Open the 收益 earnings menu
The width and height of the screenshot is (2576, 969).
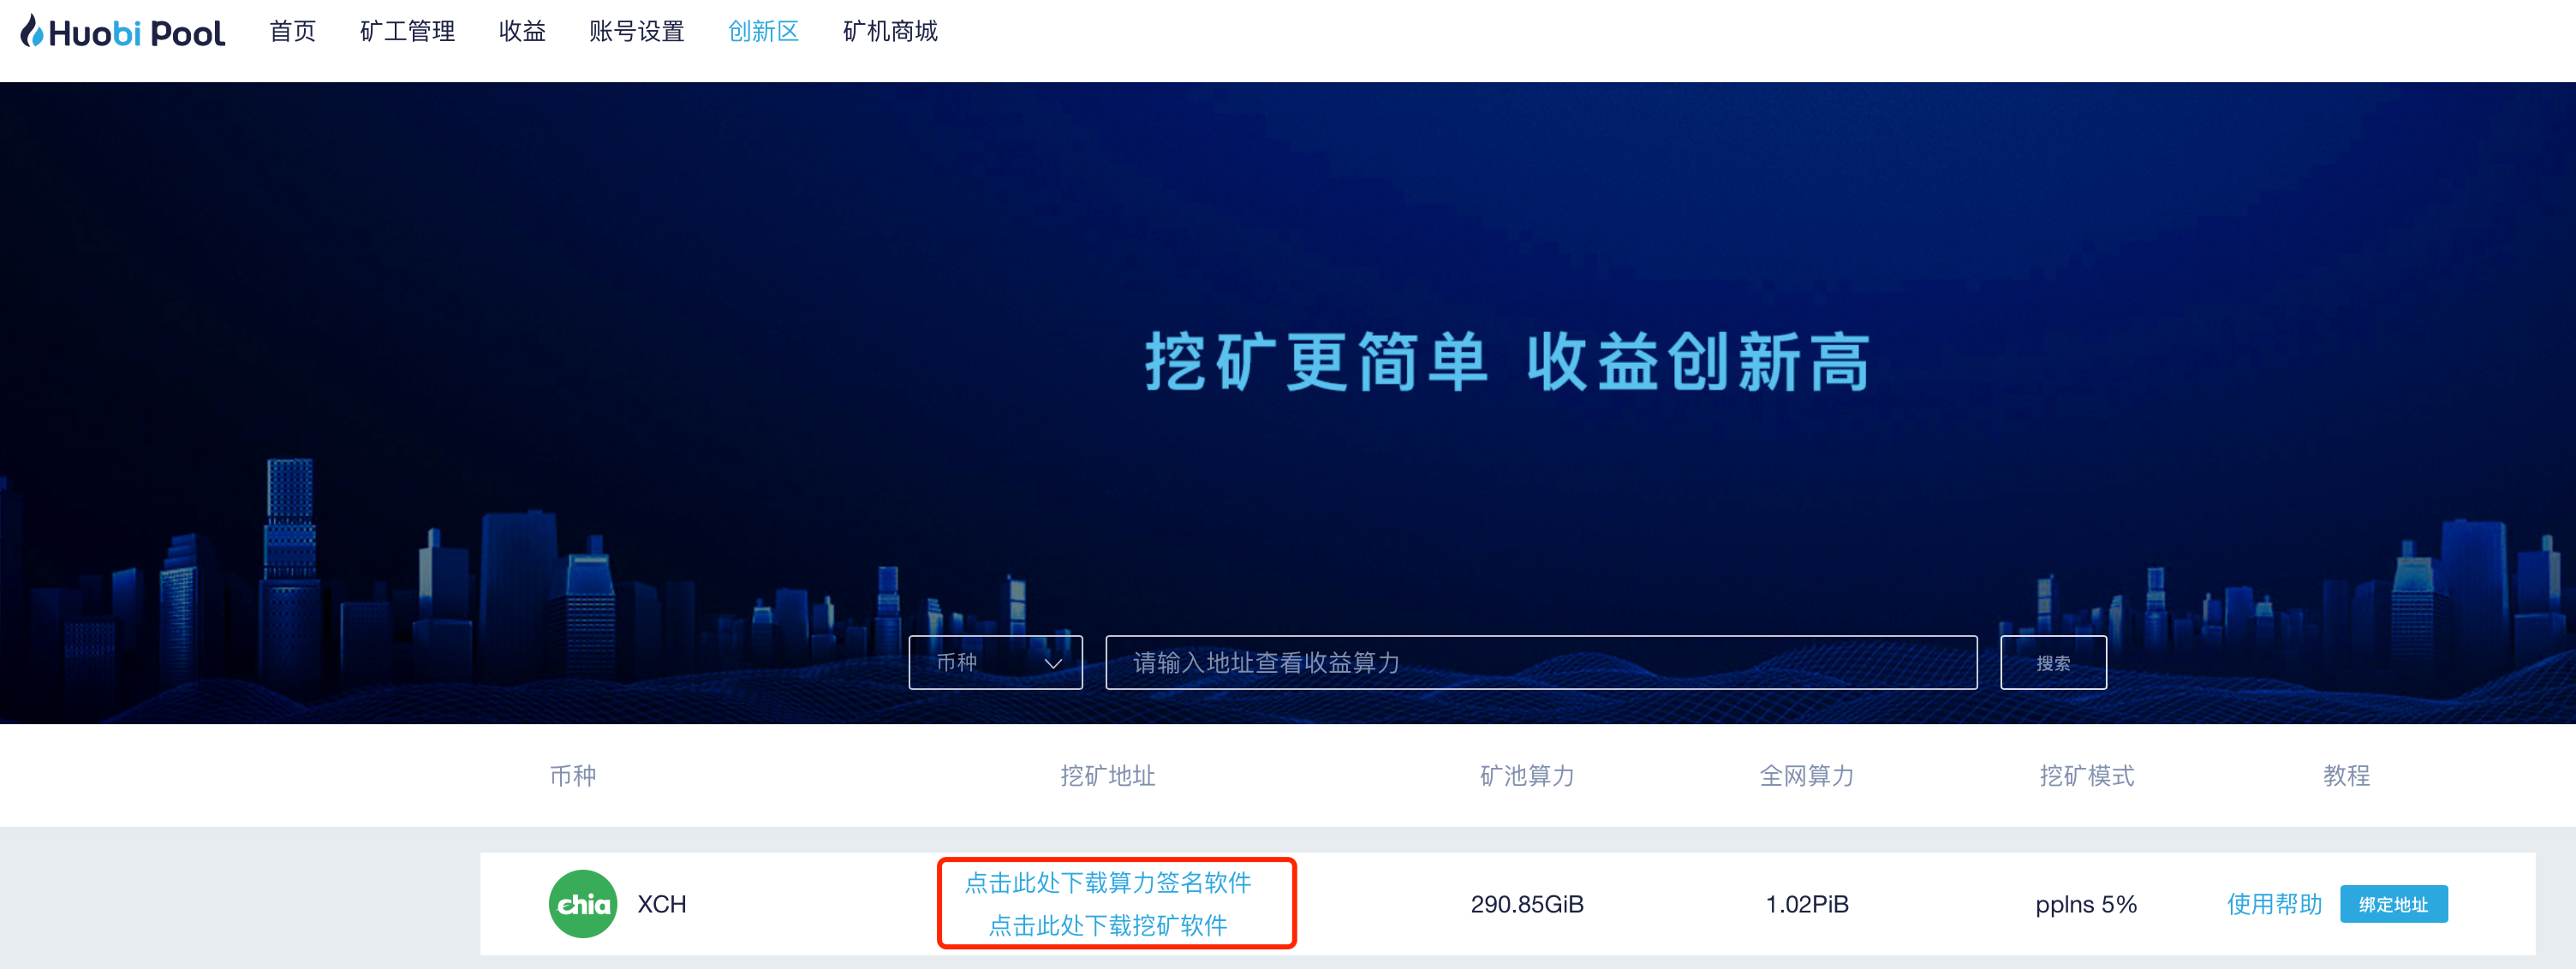pyautogui.click(x=522, y=32)
